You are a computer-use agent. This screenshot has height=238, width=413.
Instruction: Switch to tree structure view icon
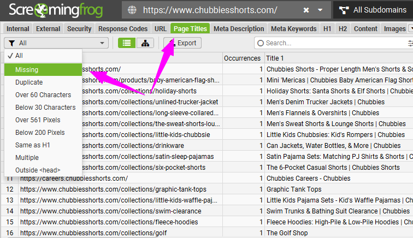[x=145, y=43]
